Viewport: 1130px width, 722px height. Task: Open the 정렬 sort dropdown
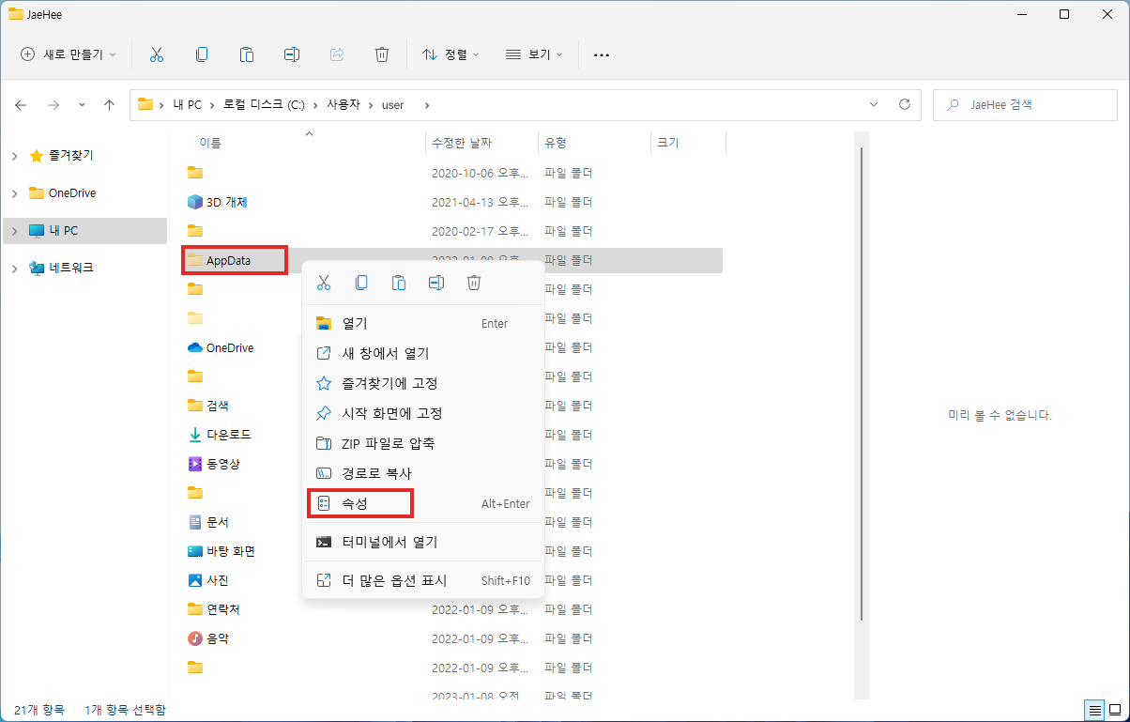[450, 54]
